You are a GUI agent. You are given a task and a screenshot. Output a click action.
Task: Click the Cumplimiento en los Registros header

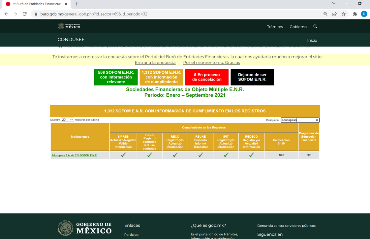coord(204,127)
